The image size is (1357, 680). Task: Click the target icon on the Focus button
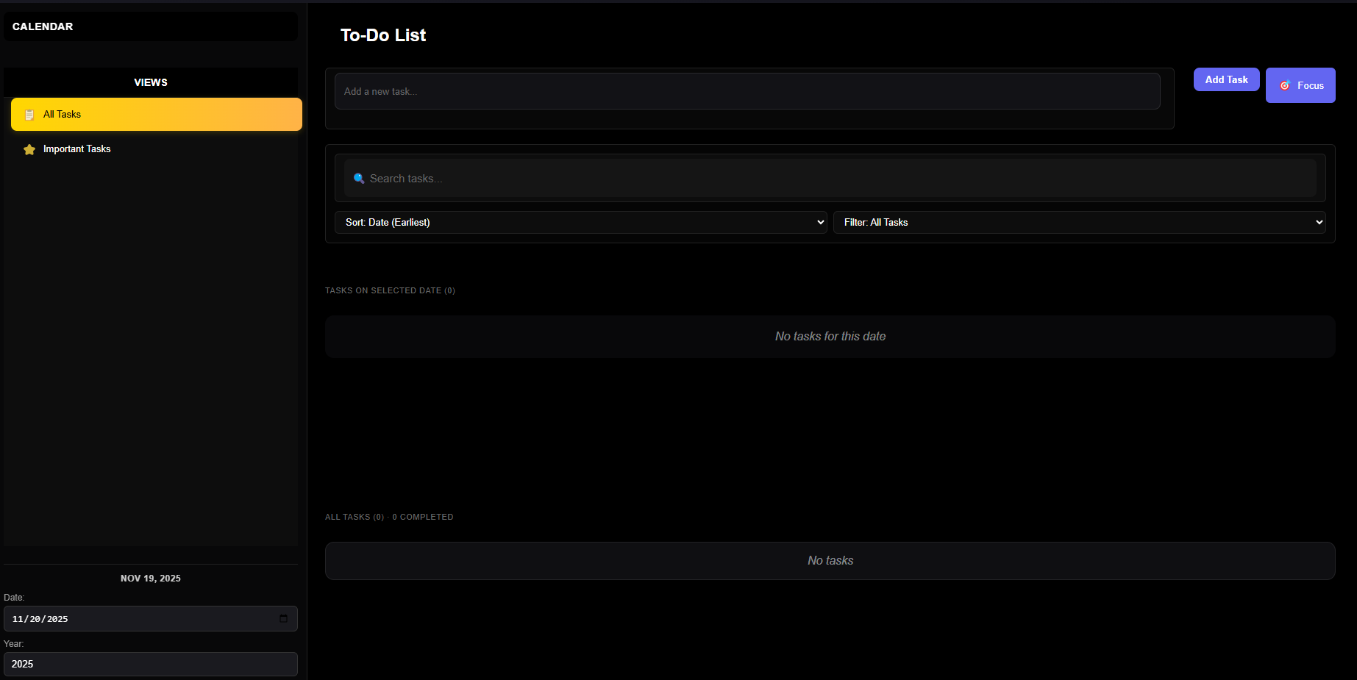[1285, 85]
